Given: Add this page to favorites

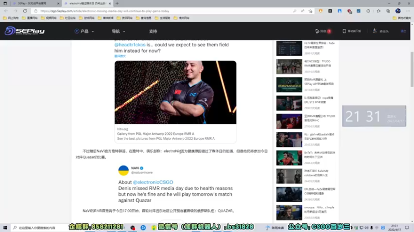Looking at the screenshot, I should pyautogui.click(x=310, y=11).
